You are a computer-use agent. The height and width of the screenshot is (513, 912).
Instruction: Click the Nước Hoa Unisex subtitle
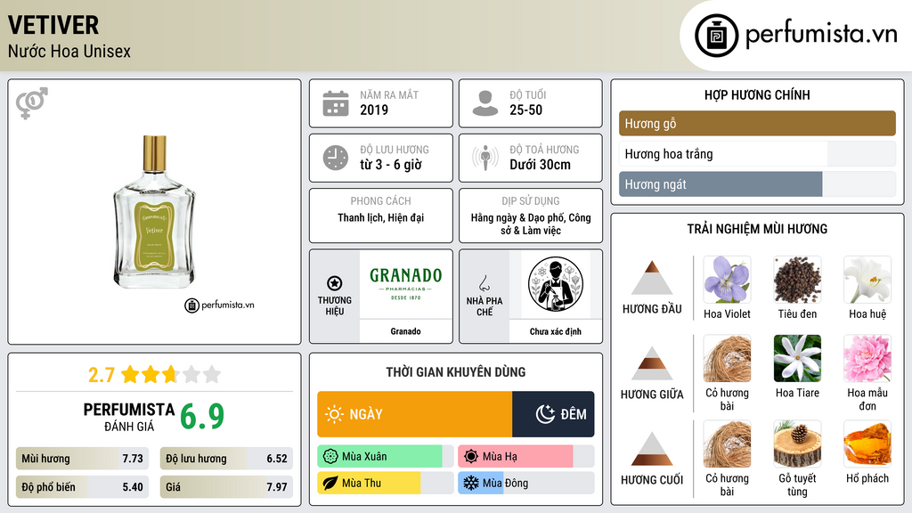[x=69, y=51]
